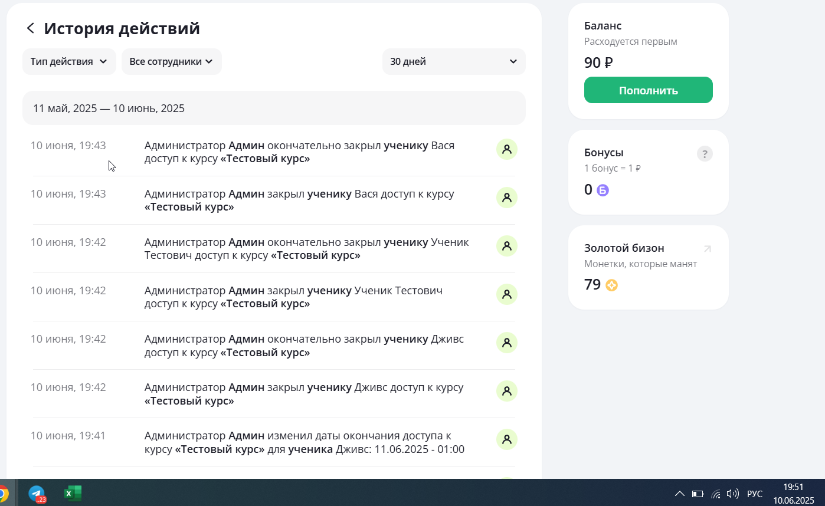Click user avatar on the 19:41 entry

506,439
